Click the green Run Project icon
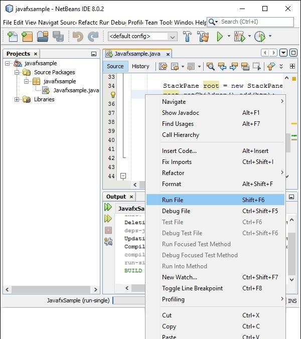Screen dimensions: 301x339 [220, 36]
